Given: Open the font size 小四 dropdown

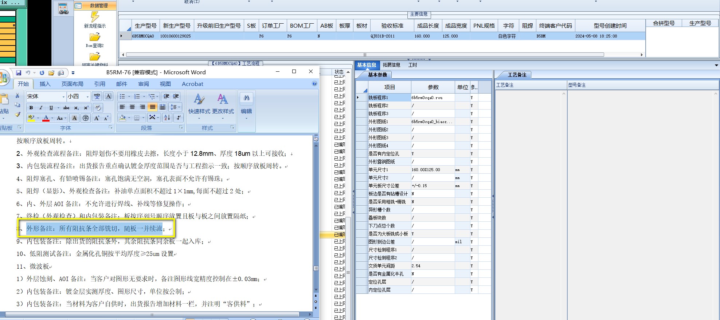Looking at the screenshot, I should 87,96.
